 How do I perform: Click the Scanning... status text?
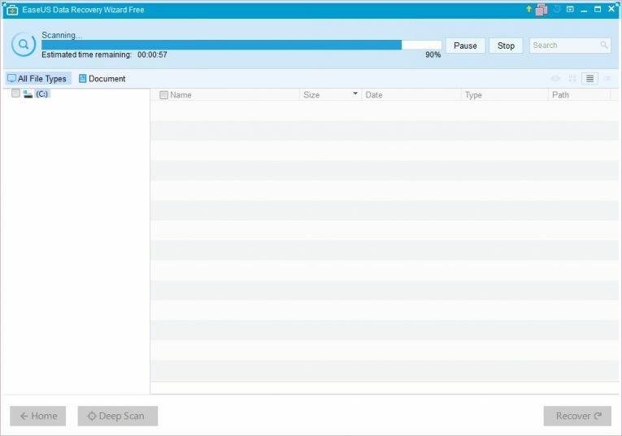pyautogui.click(x=62, y=35)
